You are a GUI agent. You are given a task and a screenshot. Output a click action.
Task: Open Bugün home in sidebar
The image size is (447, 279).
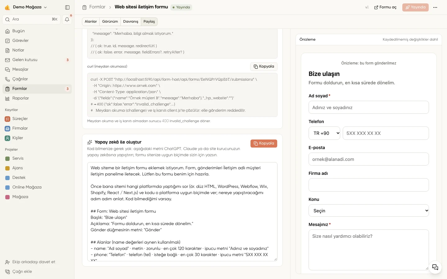(37, 31)
